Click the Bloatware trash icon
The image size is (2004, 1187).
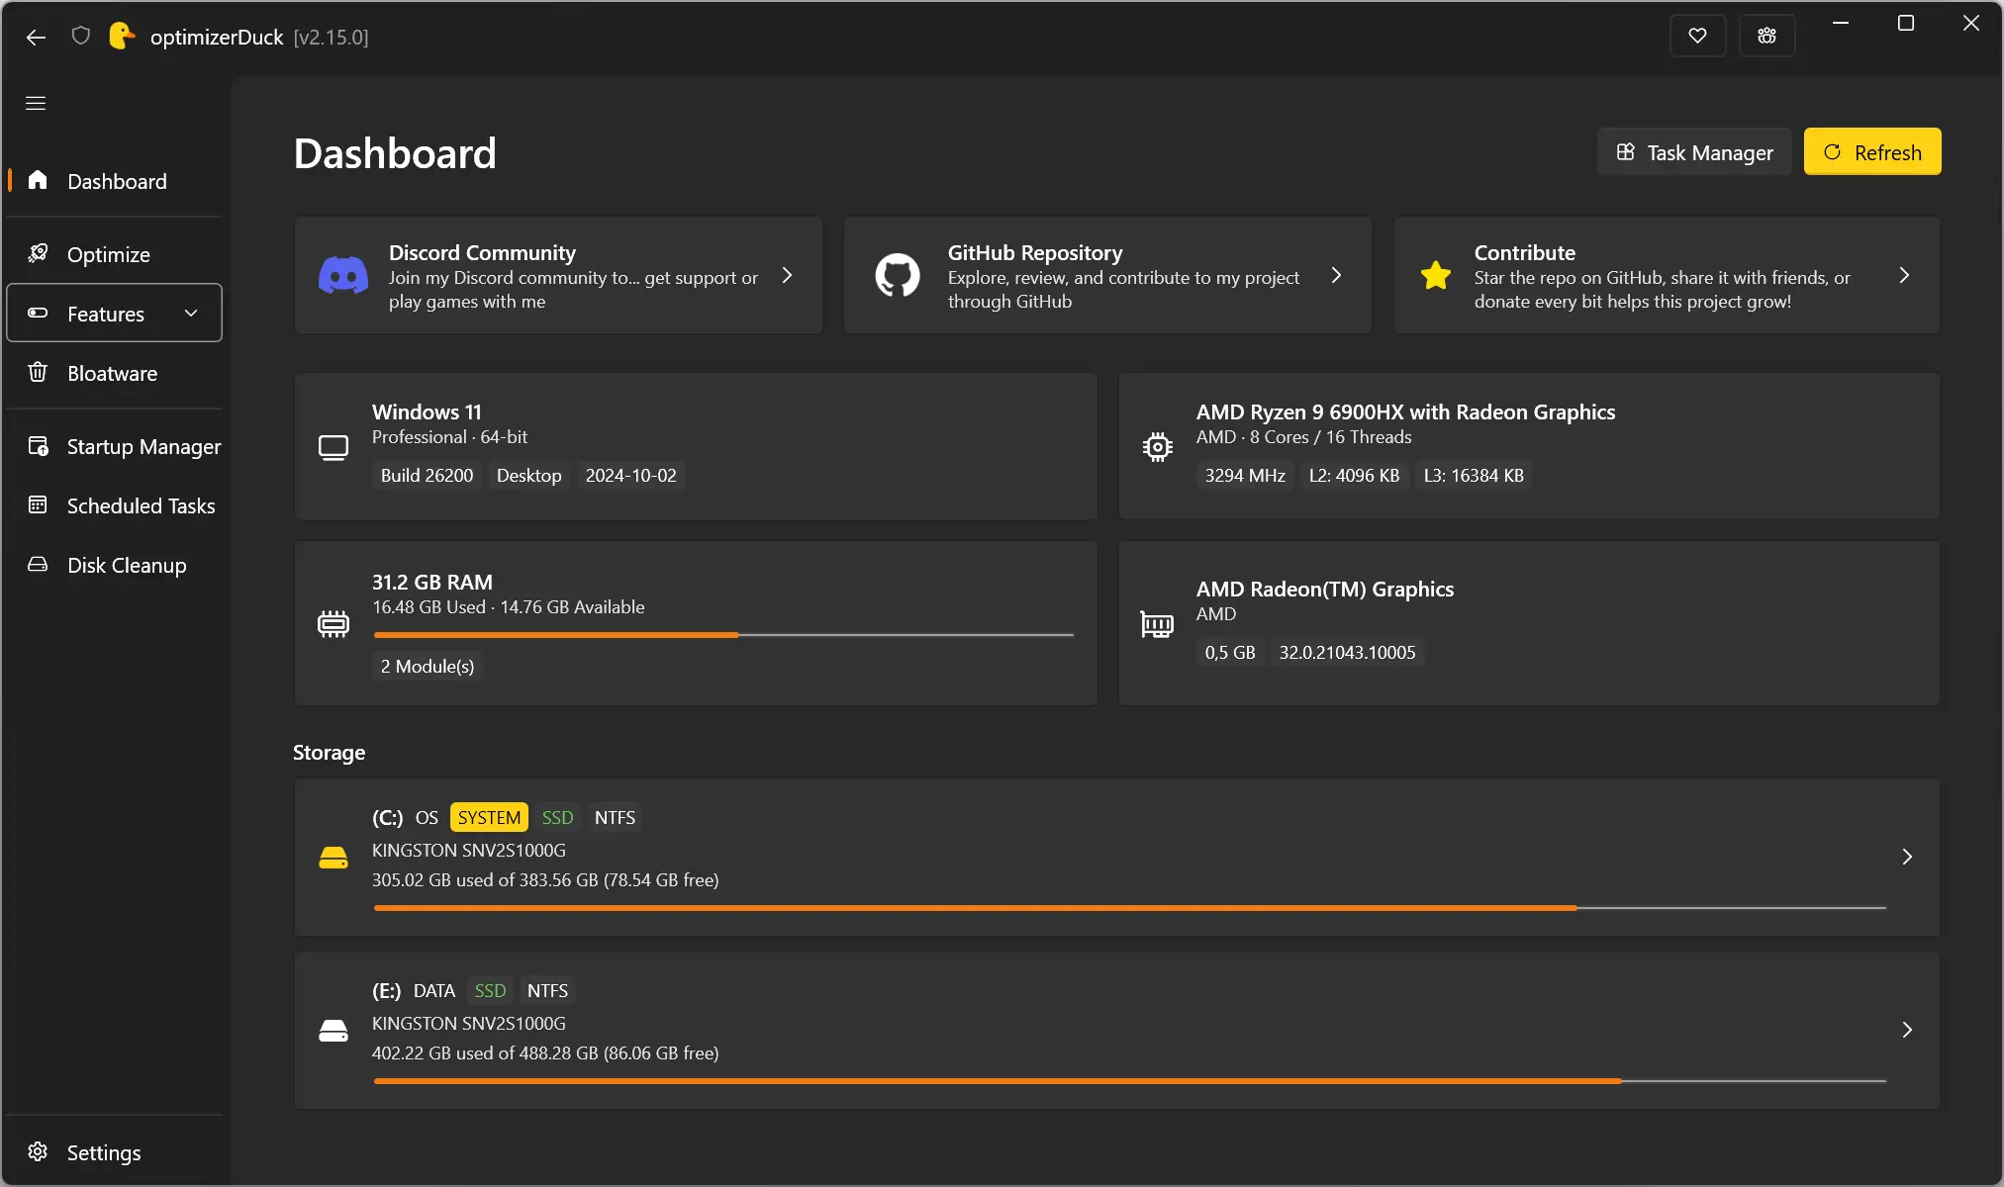point(38,372)
